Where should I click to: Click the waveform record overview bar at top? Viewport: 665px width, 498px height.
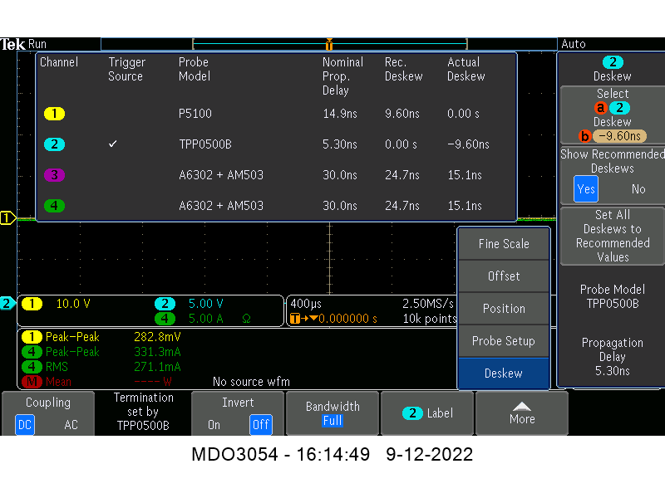pos(329,44)
